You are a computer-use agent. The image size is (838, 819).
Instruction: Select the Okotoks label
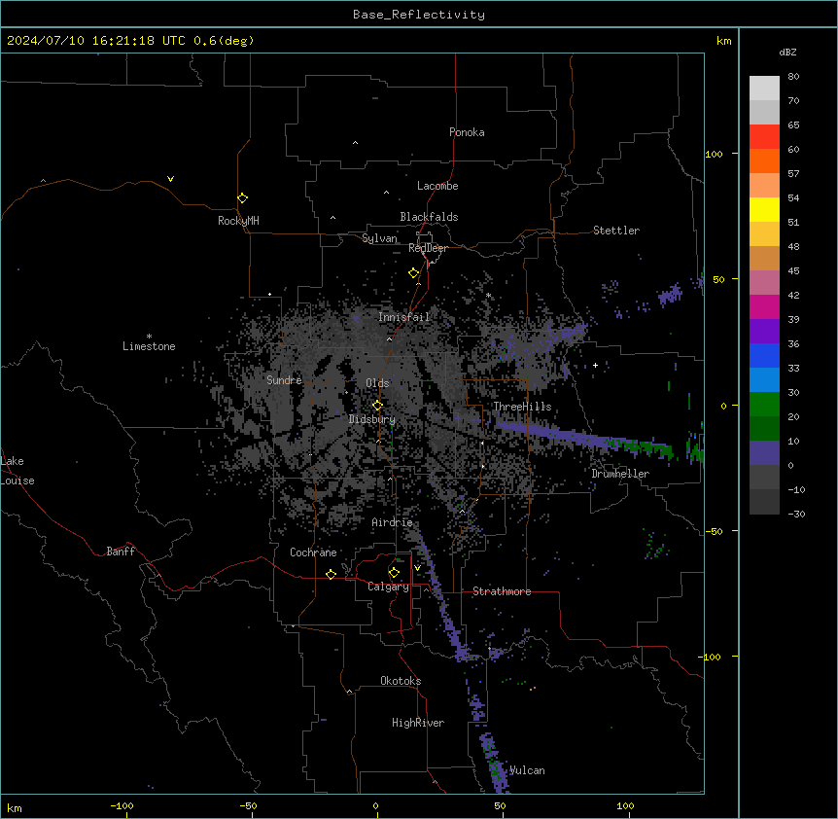(401, 681)
